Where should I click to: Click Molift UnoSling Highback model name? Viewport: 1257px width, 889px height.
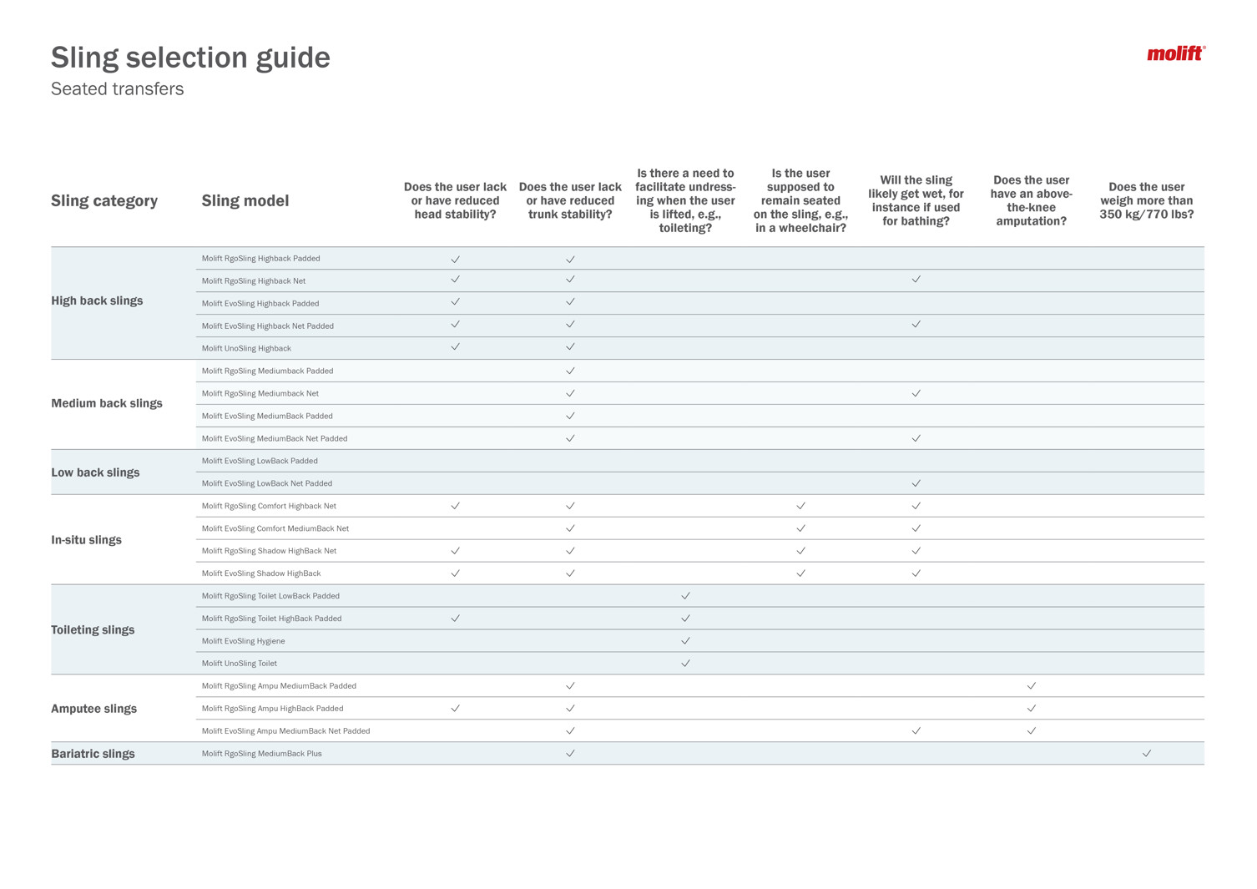point(246,348)
